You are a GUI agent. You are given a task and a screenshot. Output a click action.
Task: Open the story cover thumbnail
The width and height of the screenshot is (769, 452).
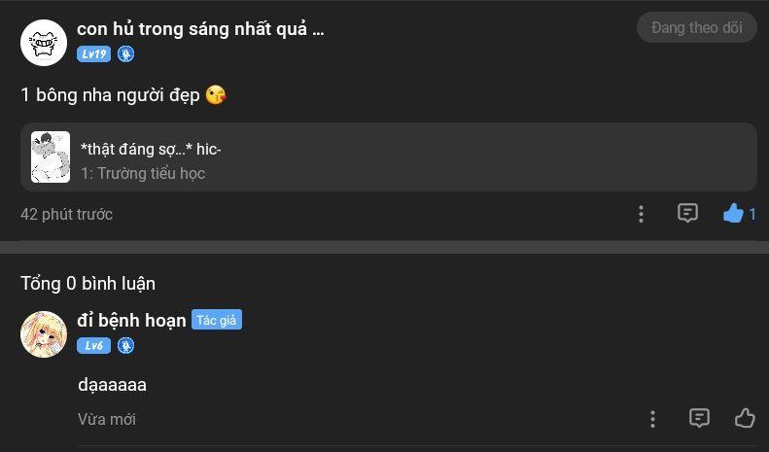[x=51, y=156]
